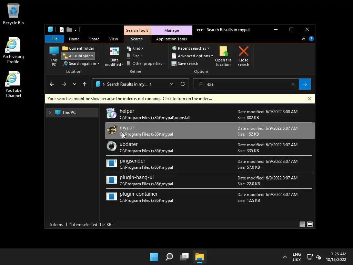The image size is (353, 265).
Task: Expand This PC in navigation pane
Action: click(50, 112)
